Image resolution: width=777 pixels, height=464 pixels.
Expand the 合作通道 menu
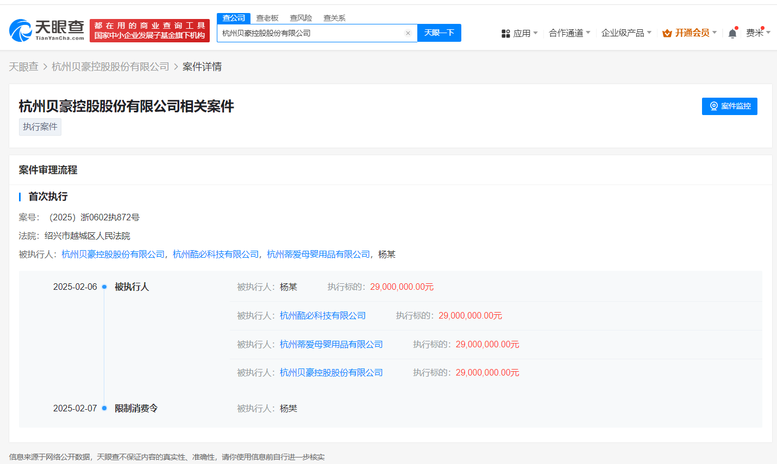tap(569, 33)
